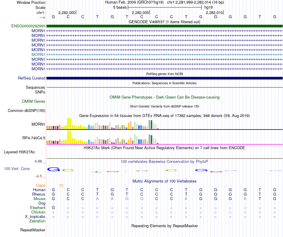This screenshot has height=237, width=283.
Task: Click the hg19 assembly label beside the scale bar
Action: pos(209,7)
